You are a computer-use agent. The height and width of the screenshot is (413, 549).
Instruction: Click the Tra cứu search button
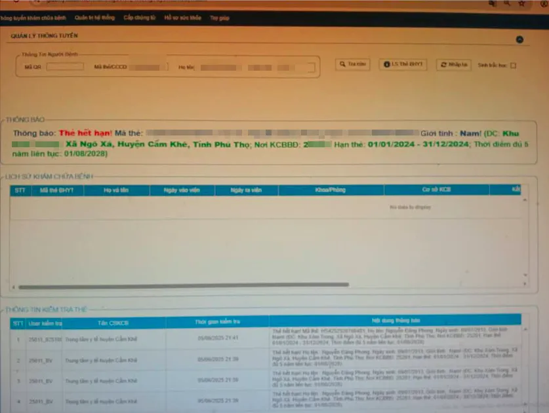pos(353,64)
